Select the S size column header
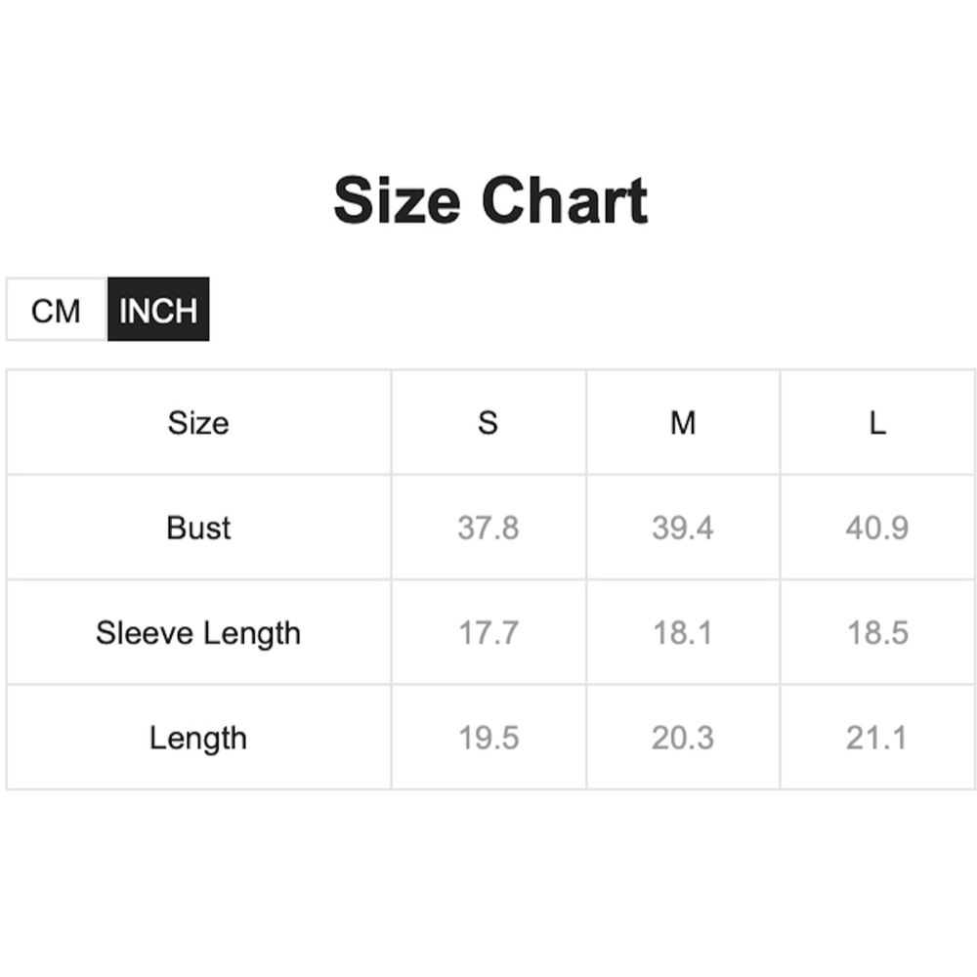This screenshot has height=977, width=977. click(488, 423)
